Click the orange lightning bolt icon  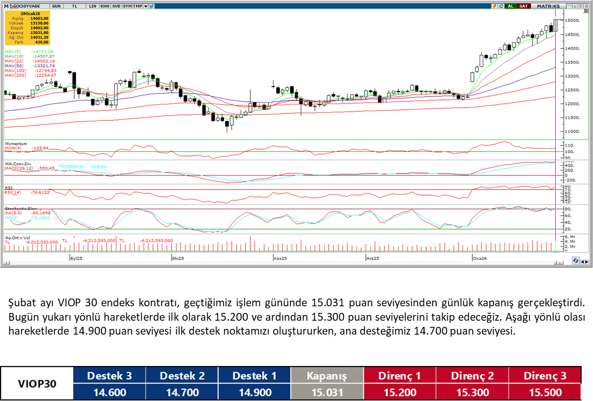coord(495,6)
